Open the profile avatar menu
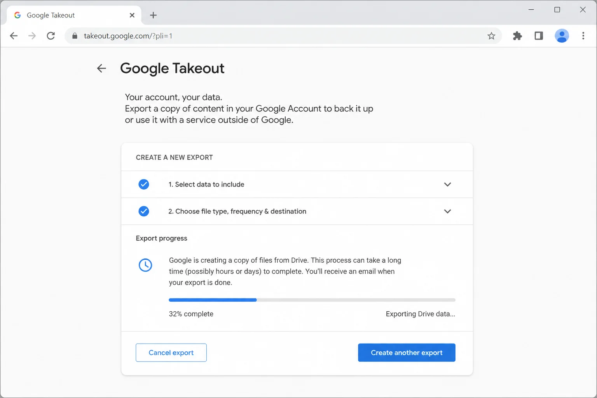The image size is (597, 398). [562, 36]
